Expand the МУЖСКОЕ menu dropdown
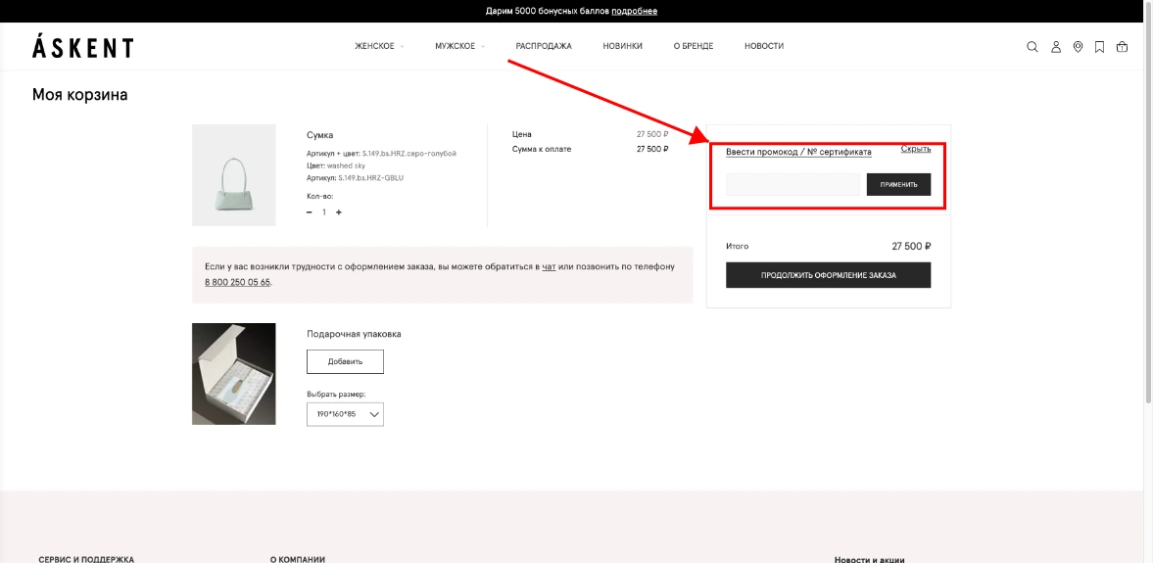Image resolution: width=1153 pixels, height=563 pixels. point(458,46)
